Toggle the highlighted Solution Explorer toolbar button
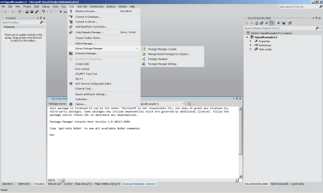This screenshot has width=323, height=193. pos(272,23)
